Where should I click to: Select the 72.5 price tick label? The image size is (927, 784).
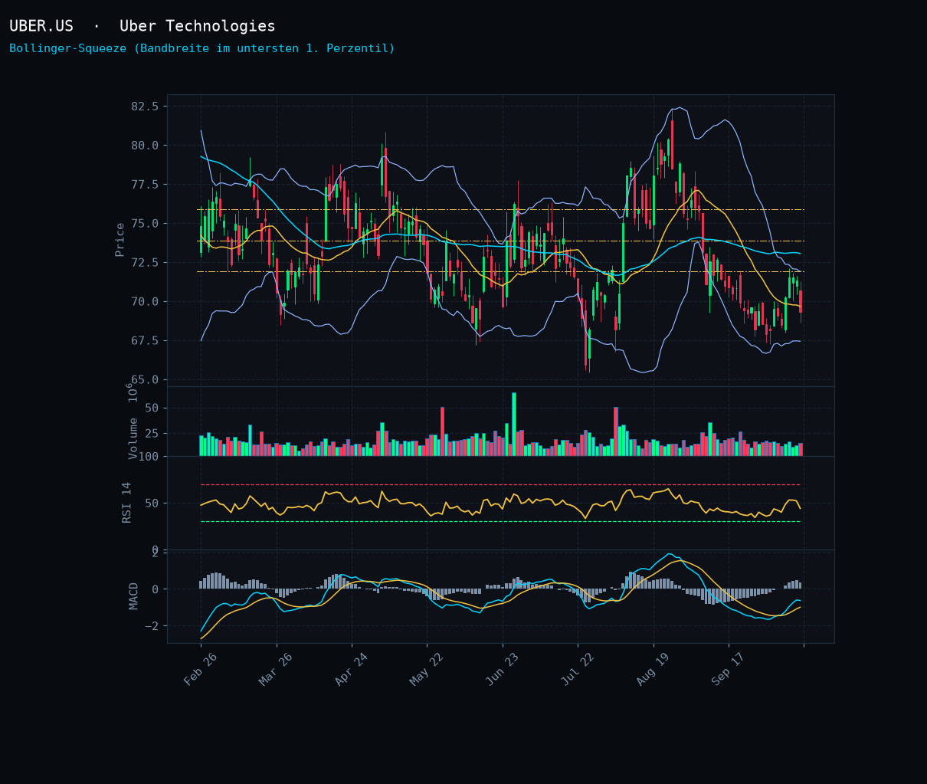pos(145,262)
